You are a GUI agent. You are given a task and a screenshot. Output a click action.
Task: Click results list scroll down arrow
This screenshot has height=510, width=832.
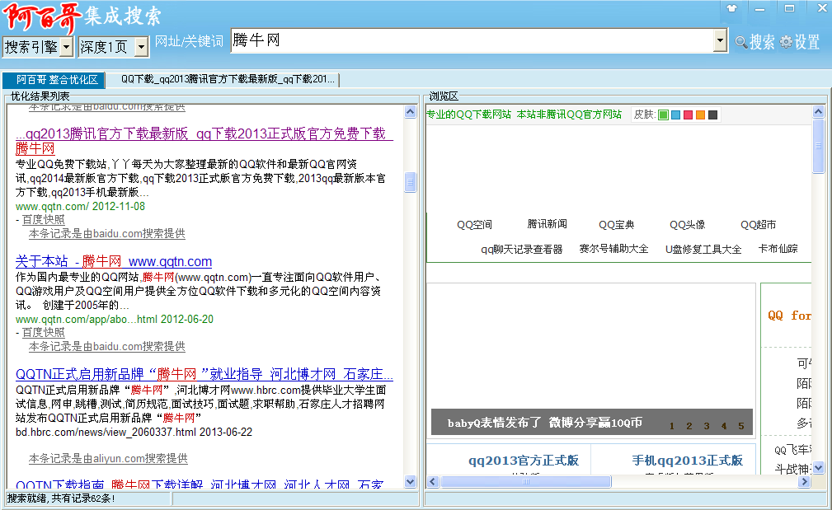tap(410, 481)
